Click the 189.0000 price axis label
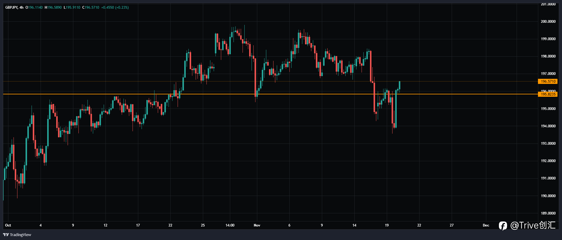Image resolution: width=562 pixels, height=240 pixels. 548,213
